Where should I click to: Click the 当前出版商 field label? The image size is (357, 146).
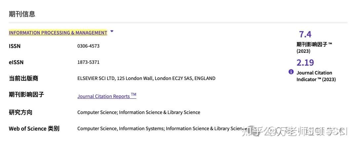tap(23, 78)
